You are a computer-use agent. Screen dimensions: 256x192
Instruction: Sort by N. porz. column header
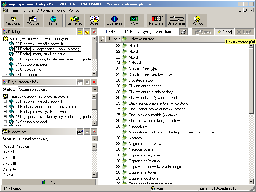click(114, 39)
